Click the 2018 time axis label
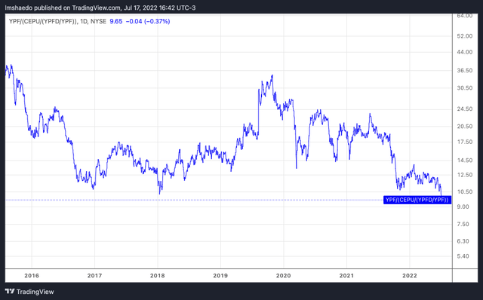The width and height of the screenshot is (483, 300). point(158,276)
